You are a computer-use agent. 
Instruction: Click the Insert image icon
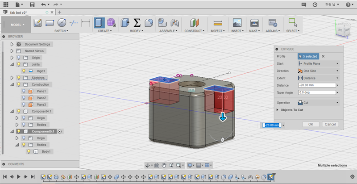(x=237, y=23)
